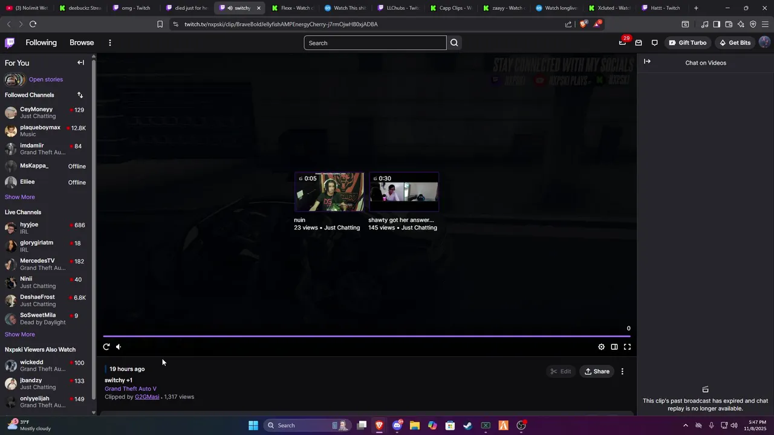Close the active switchy tab
This screenshot has width=774, height=435.
(259, 8)
